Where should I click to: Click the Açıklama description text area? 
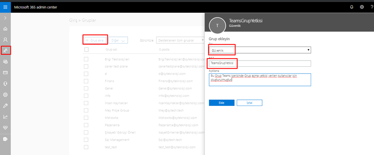260,79
